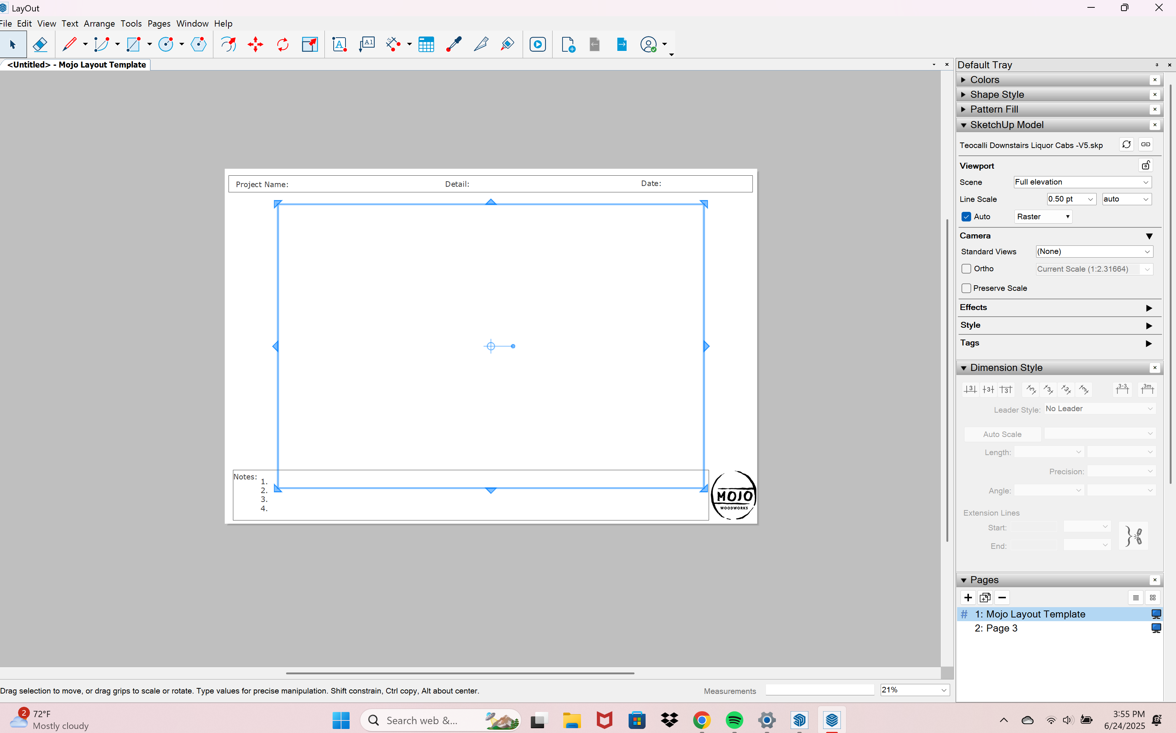Viewport: 1176px width, 733px height.
Task: Add a new page from toolbar
Action: 568,45
